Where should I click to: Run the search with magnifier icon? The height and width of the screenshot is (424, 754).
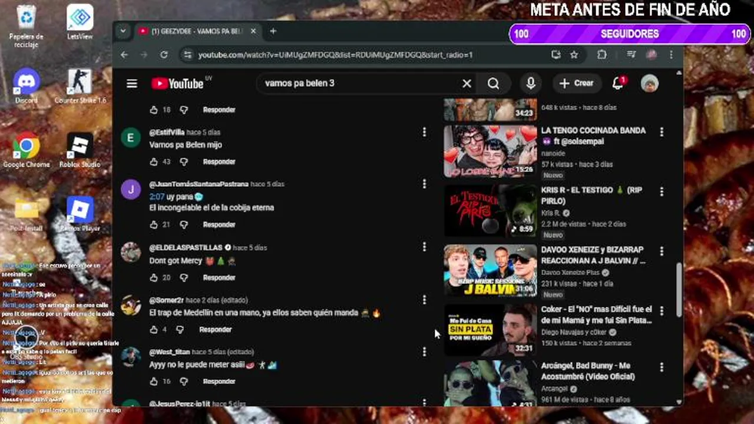click(494, 84)
